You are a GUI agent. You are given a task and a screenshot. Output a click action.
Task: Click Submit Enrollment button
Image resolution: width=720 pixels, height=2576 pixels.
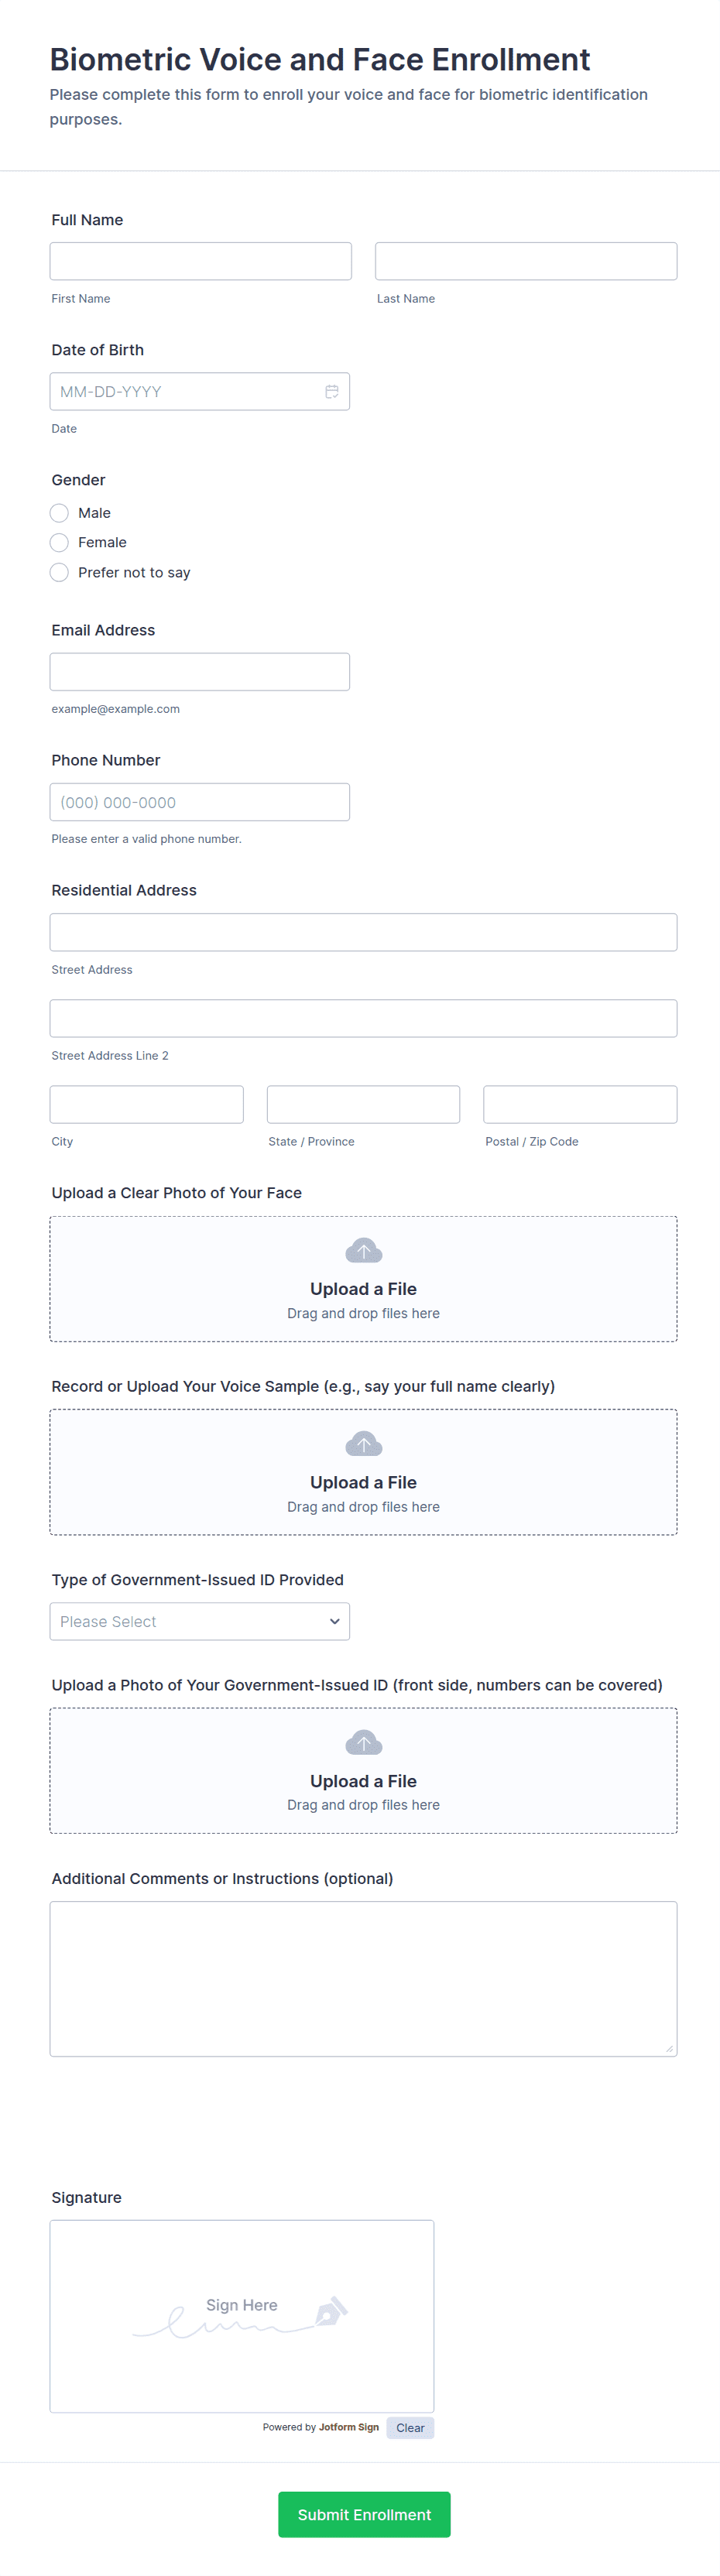(364, 2514)
